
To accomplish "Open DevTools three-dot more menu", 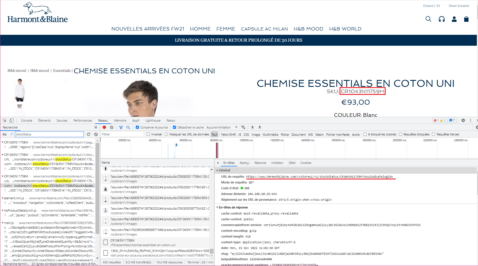I will pos(471,120).
